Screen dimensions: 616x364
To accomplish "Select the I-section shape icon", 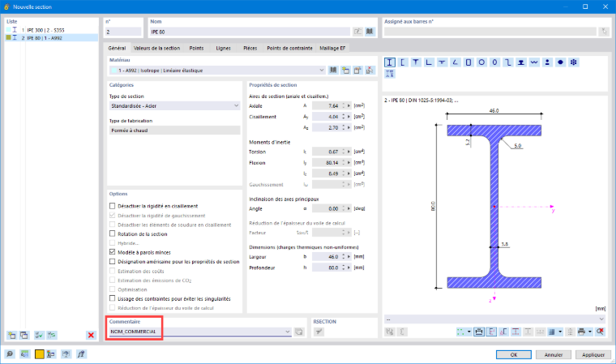I will (x=389, y=62).
